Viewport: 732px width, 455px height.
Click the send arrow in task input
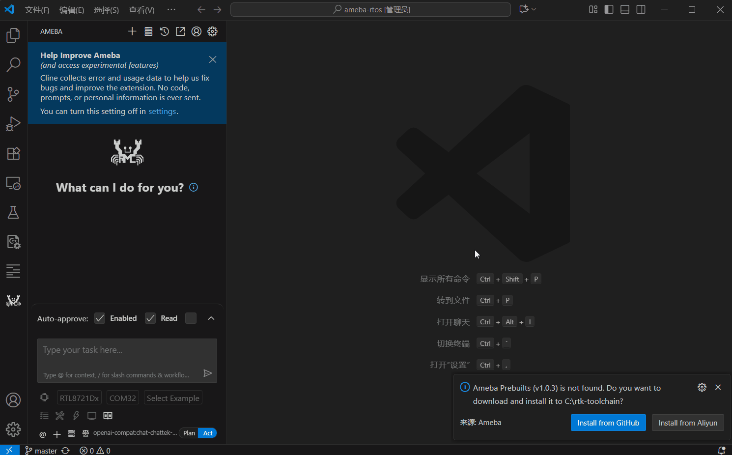208,373
